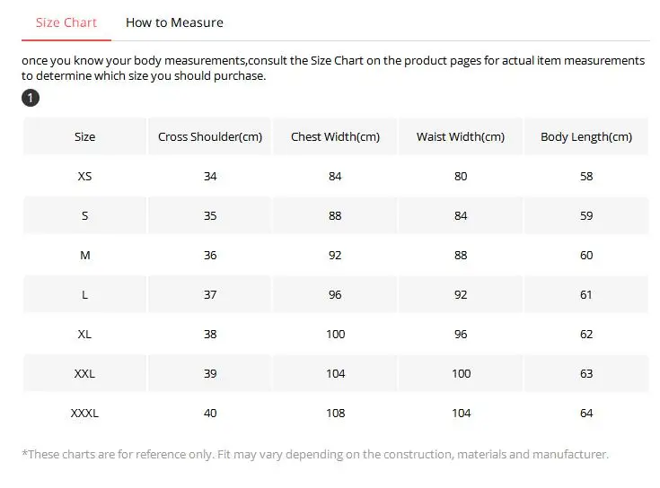Screen dimensions: 660x488
Task: Select the XS size row label
Action: 84,177
